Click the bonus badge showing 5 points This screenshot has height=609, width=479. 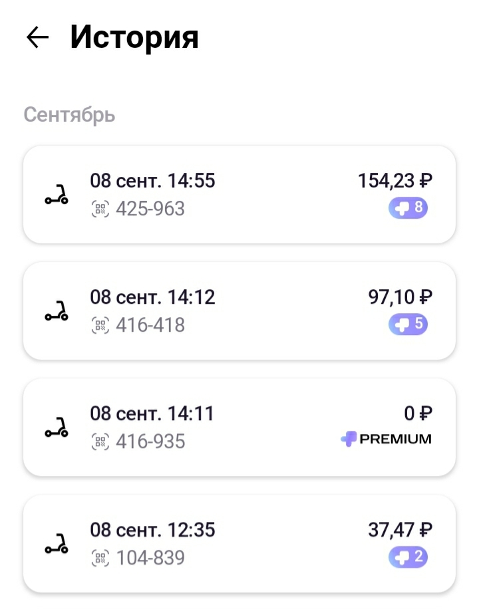[408, 324]
